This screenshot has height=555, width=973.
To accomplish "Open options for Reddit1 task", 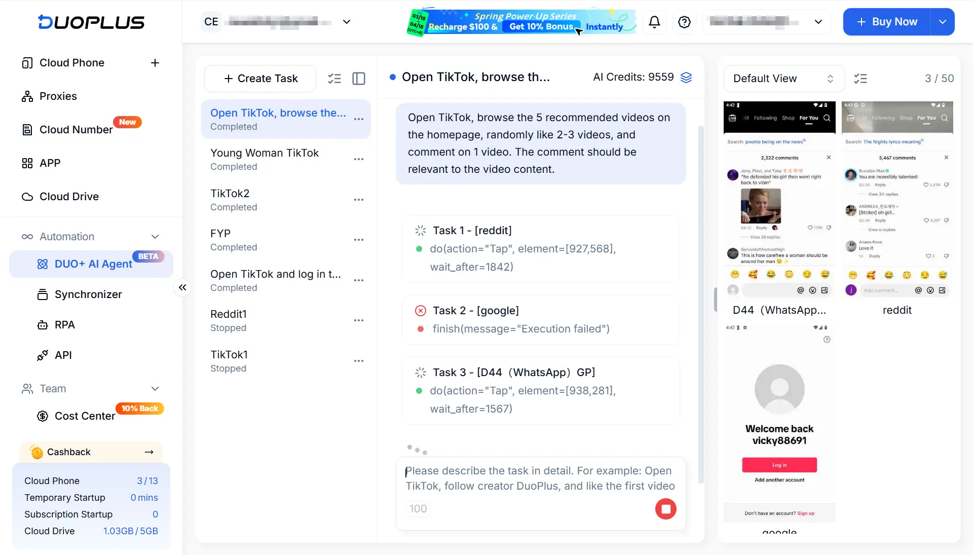I will tap(359, 320).
